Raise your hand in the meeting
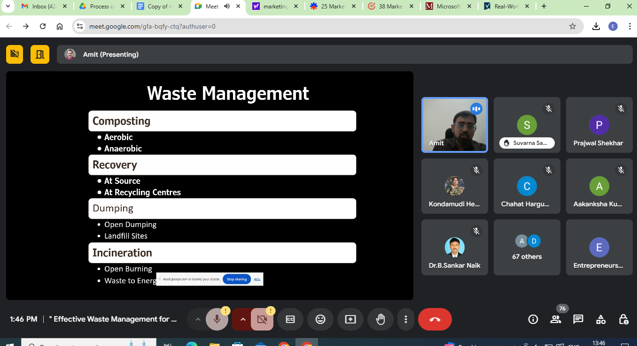Viewport: 637px width, 346px height. pos(381,319)
